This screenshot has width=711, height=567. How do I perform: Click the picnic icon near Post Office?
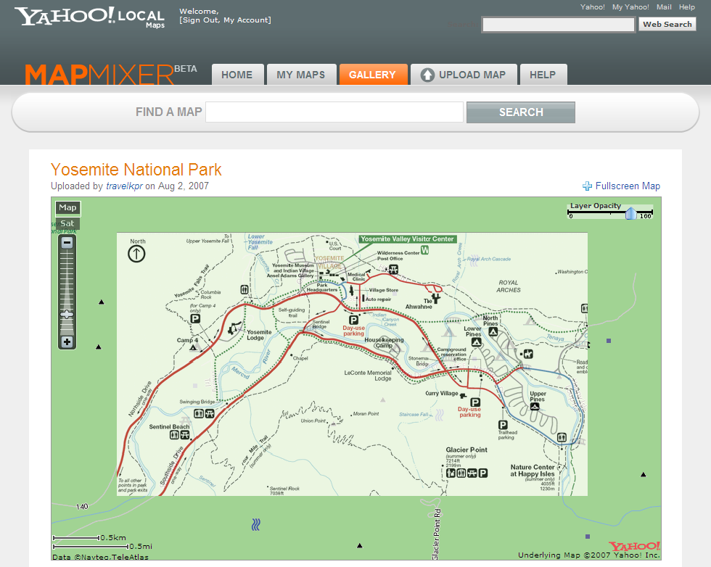393,270
